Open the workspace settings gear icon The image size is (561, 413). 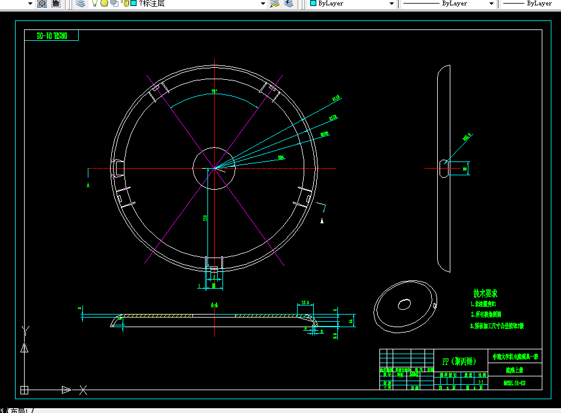42,4
